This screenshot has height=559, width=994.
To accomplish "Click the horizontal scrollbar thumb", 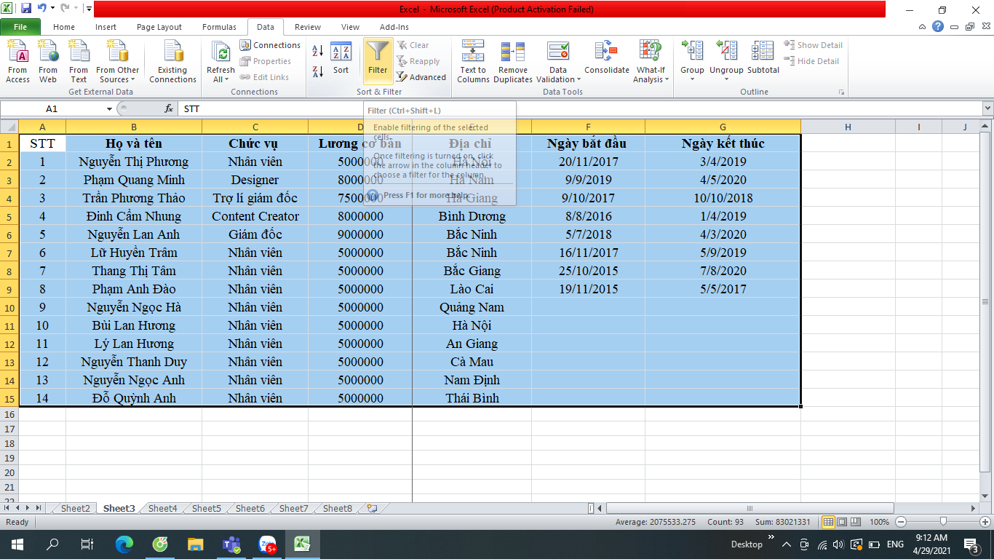I will pos(749,508).
